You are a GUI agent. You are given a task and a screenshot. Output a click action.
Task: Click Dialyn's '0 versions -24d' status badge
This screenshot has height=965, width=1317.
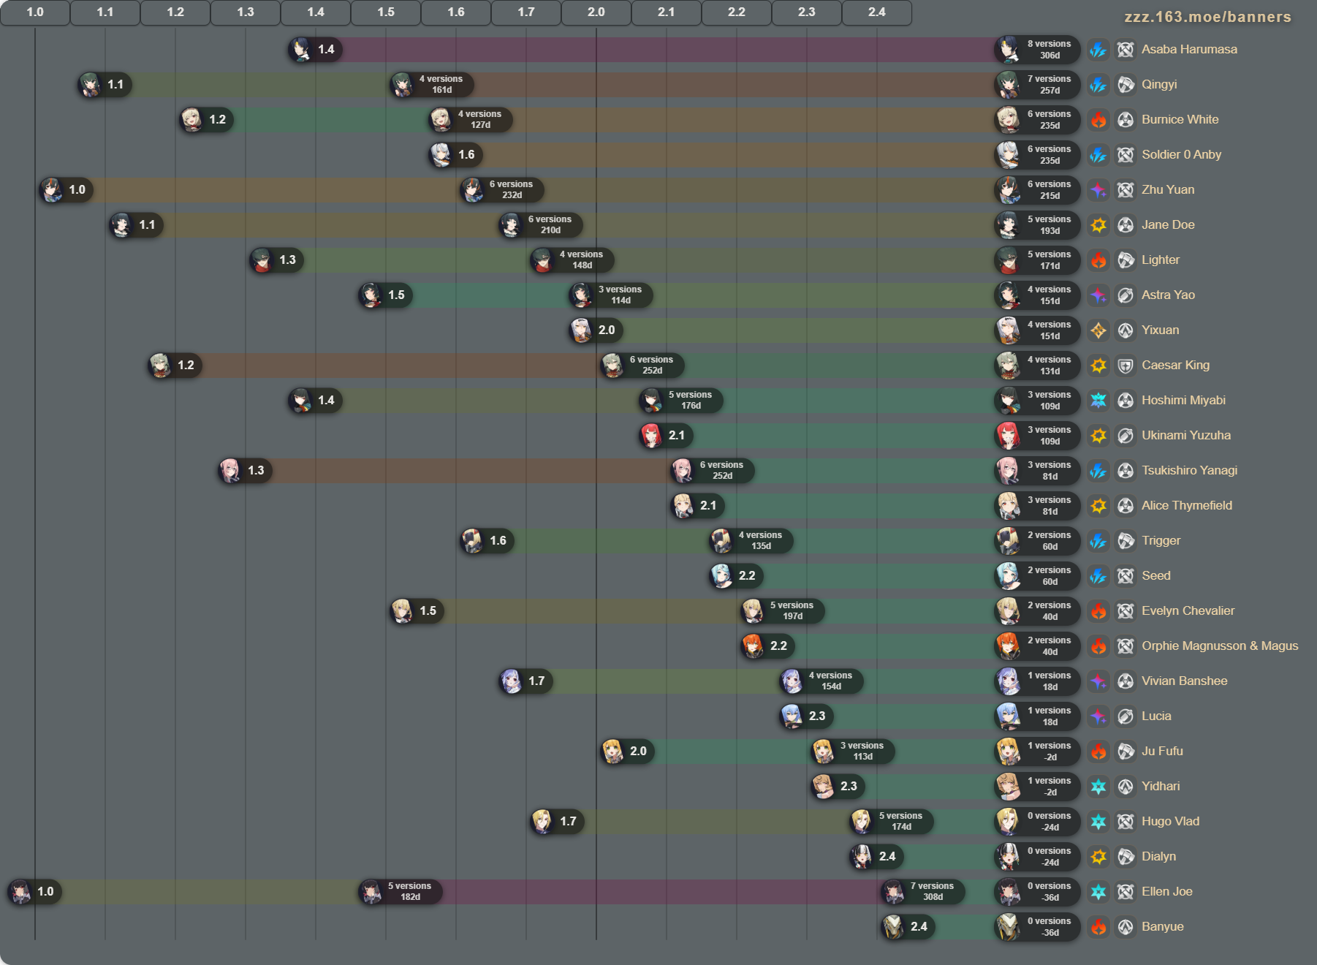[x=1037, y=857]
